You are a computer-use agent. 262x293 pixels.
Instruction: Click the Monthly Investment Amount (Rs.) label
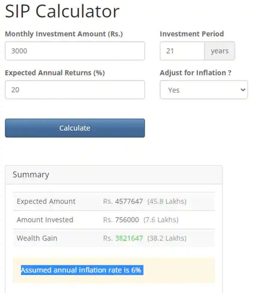(x=64, y=34)
